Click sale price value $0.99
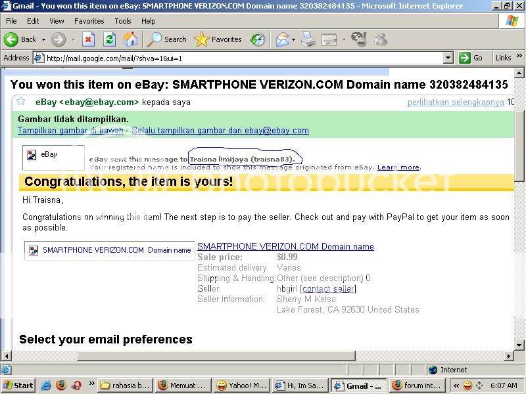 287,257
